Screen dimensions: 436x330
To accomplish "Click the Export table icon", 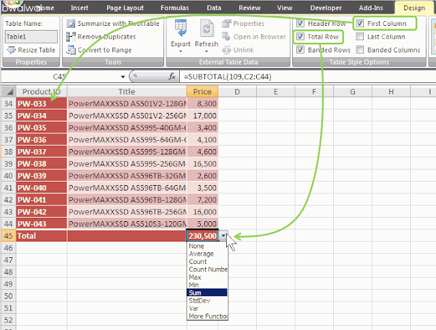I will click(x=181, y=29).
